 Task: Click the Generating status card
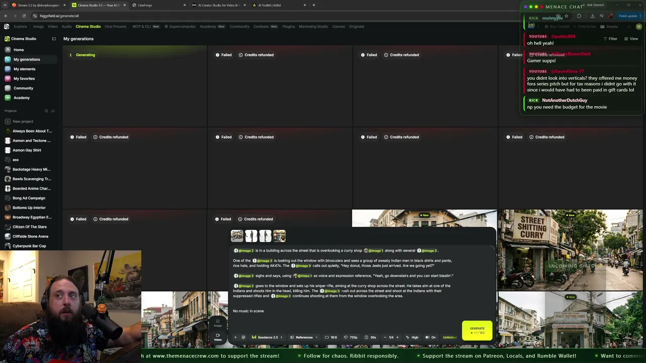(134, 86)
